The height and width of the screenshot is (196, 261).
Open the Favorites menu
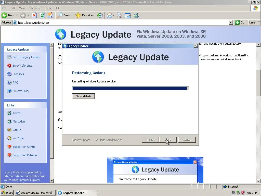coord(34,8)
